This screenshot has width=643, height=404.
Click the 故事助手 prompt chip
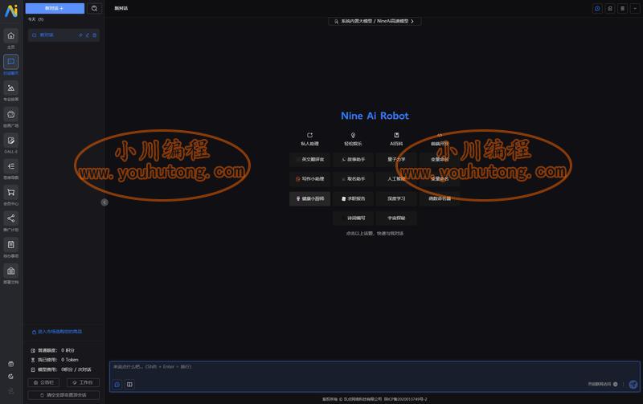click(x=353, y=159)
